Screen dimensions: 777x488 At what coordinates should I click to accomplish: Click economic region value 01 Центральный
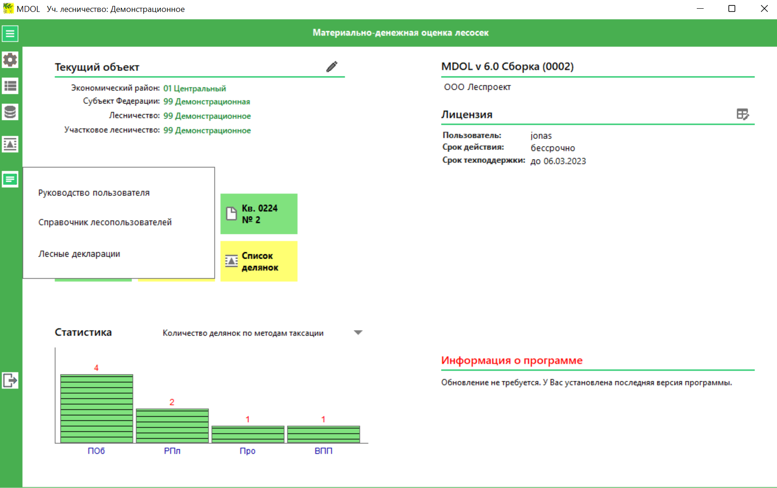coord(194,88)
